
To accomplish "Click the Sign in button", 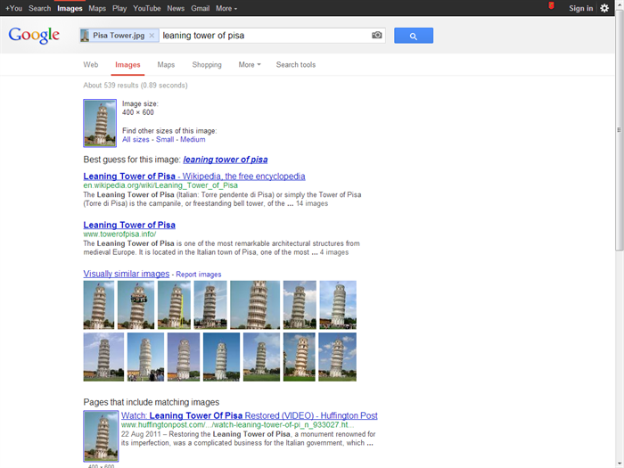I will click(x=580, y=8).
